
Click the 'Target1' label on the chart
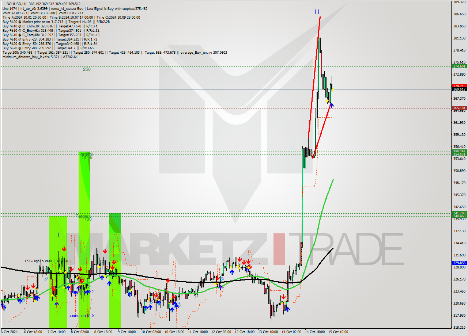point(83,216)
